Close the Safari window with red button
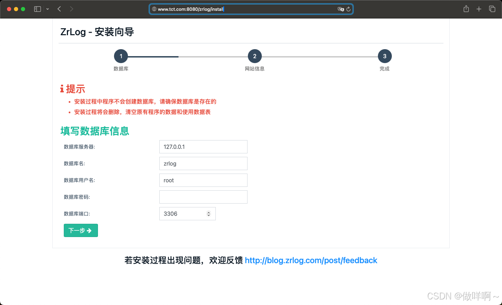This screenshot has height=305, width=502. pyautogui.click(x=9, y=9)
